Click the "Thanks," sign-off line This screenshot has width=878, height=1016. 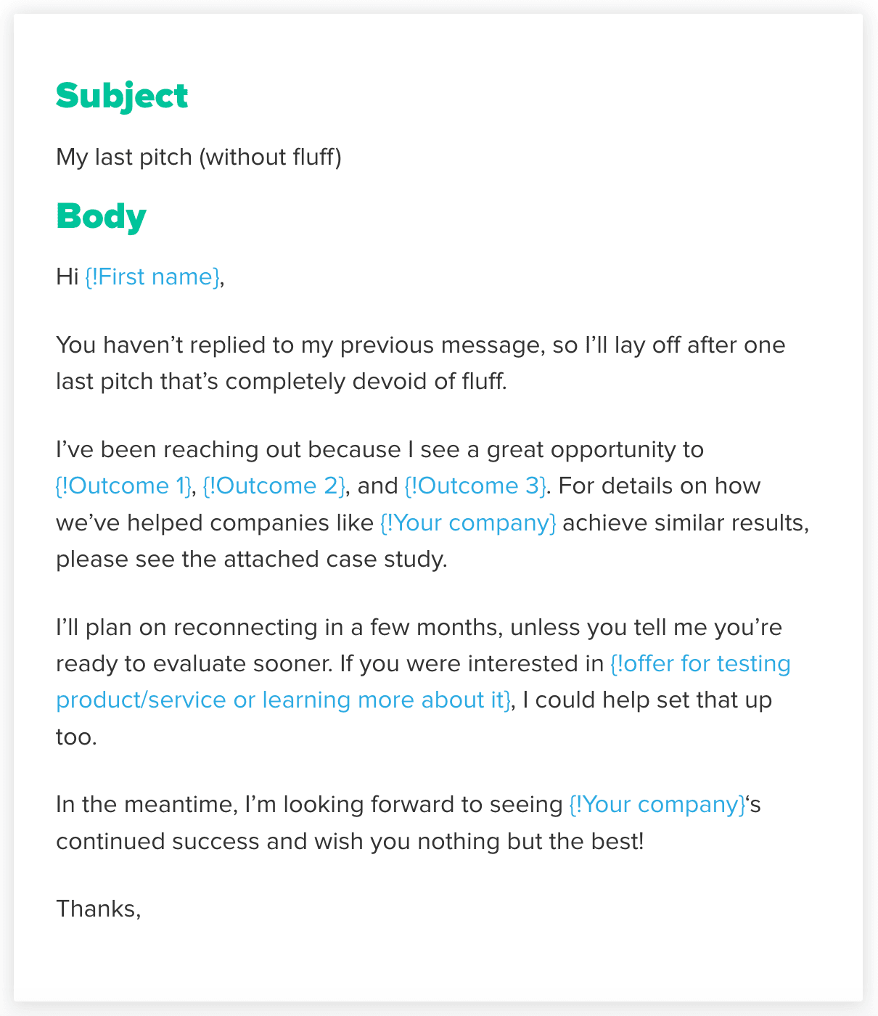coord(99,909)
